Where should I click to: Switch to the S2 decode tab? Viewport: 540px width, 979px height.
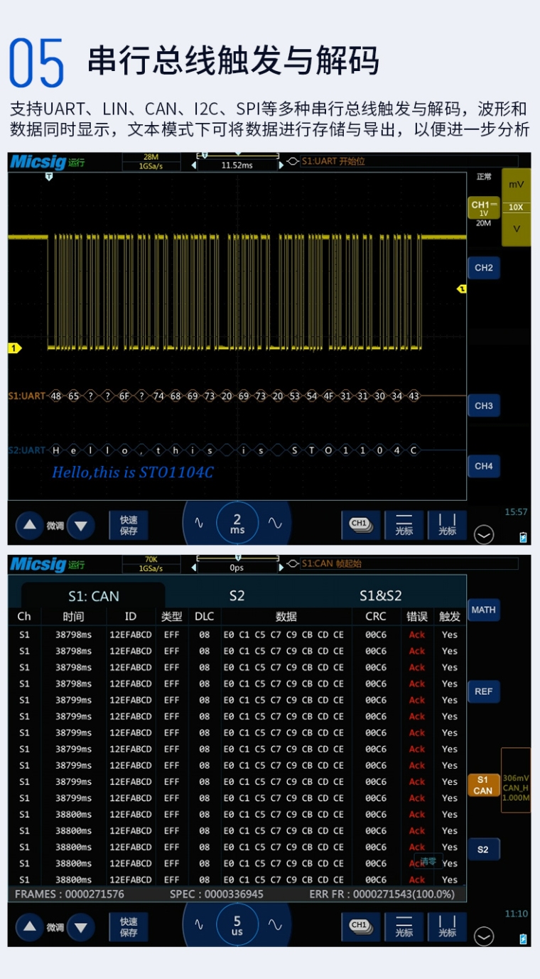pos(237,596)
